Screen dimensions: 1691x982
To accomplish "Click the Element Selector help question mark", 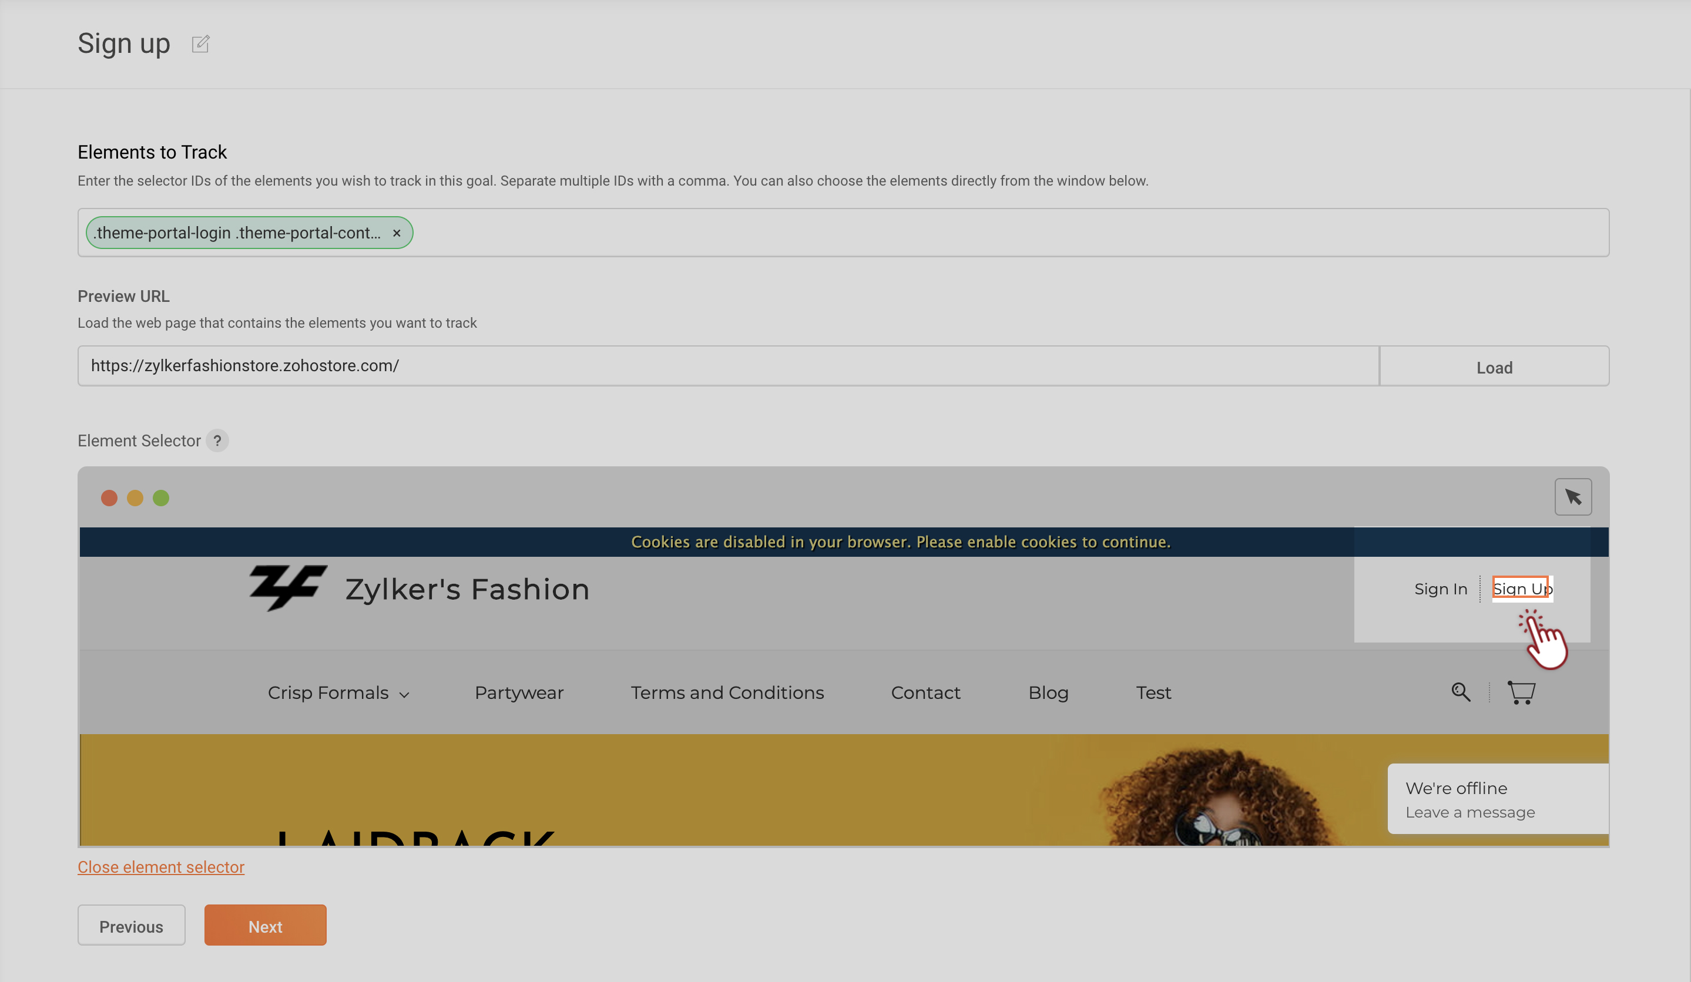I will (217, 440).
